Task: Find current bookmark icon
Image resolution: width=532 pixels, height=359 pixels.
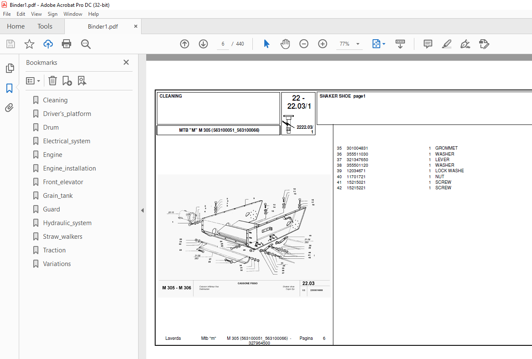Action: pyautogui.click(x=82, y=81)
